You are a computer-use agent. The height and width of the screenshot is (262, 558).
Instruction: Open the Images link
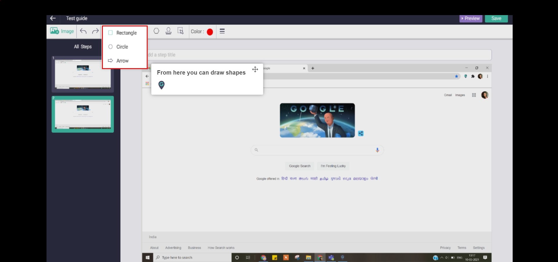click(460, 95)
